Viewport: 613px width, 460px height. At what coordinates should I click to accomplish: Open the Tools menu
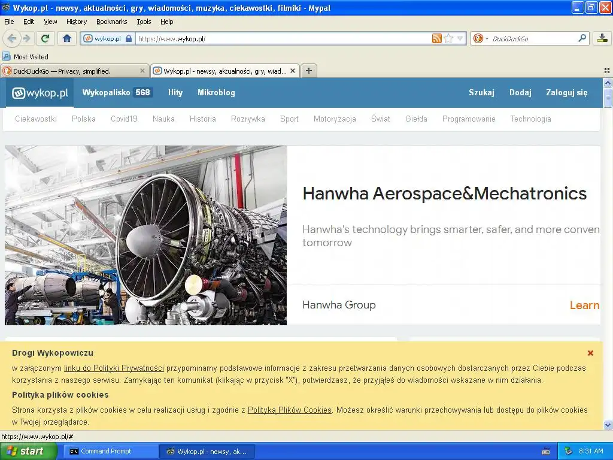pyautogui.click(x=144, y=22)
